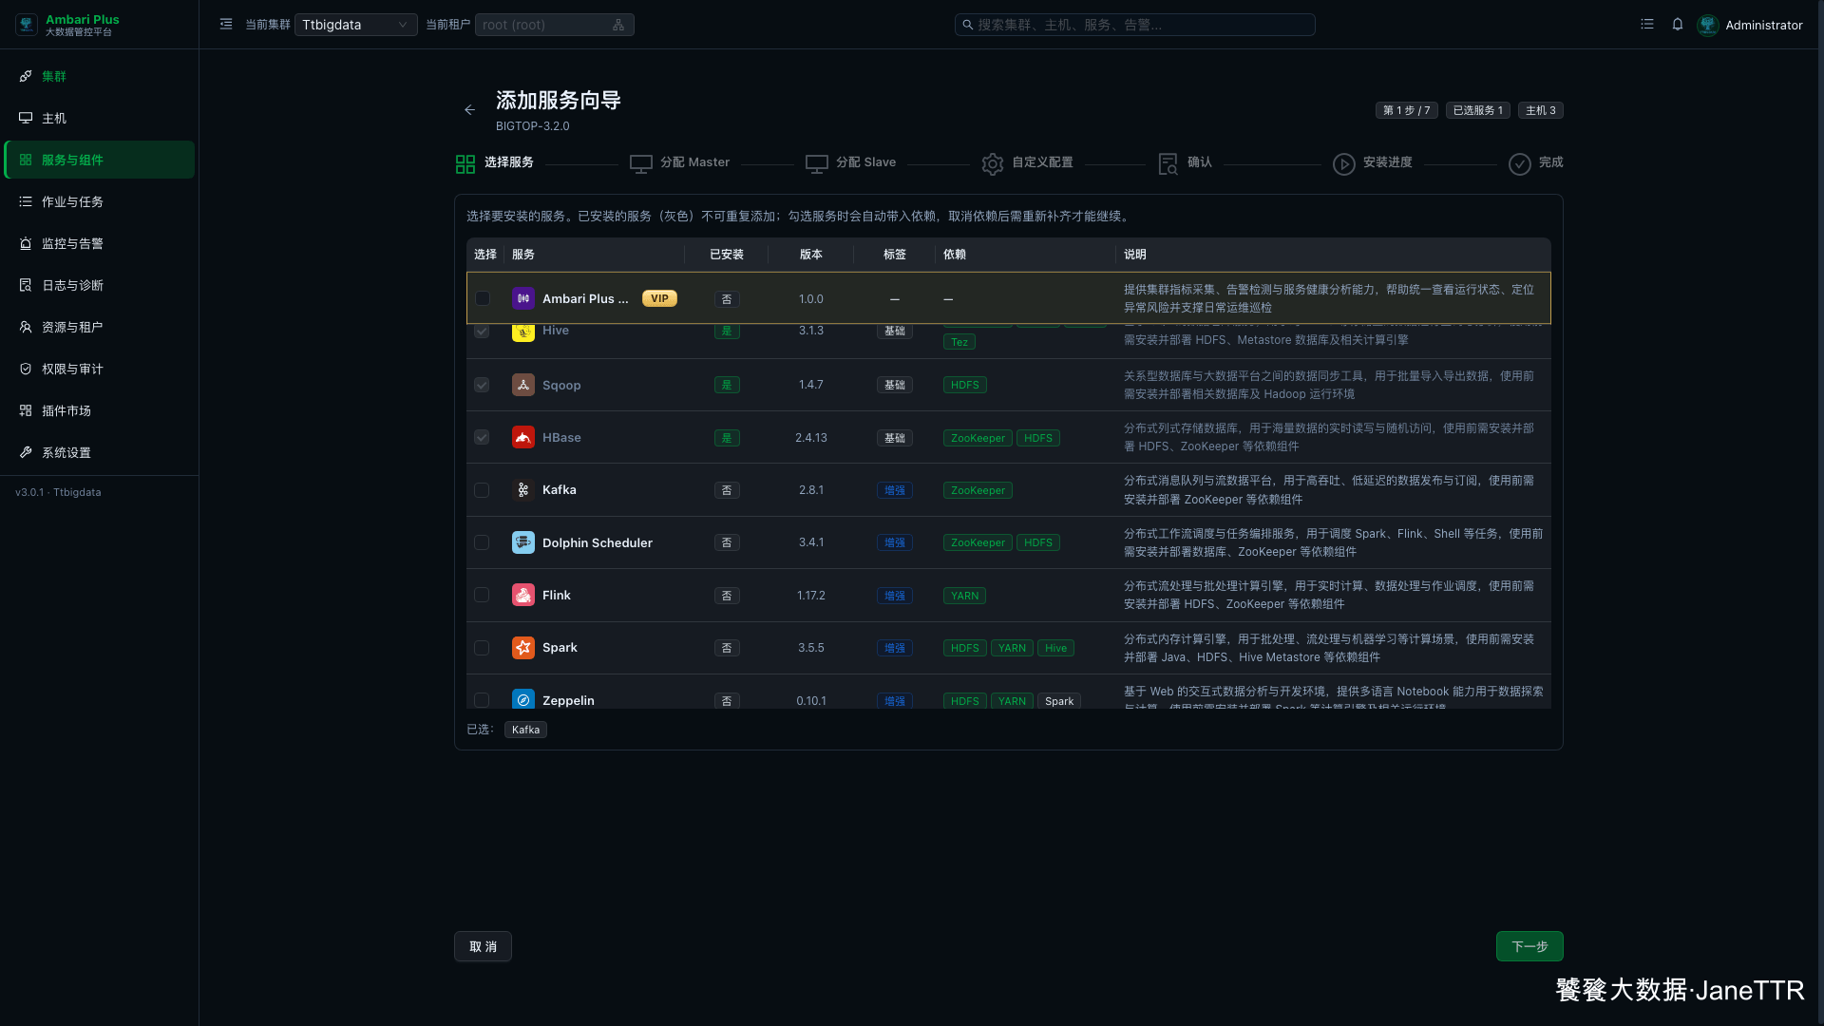
Task: Open 权限与审计 in the sidebar
Action: pos(100,369)
